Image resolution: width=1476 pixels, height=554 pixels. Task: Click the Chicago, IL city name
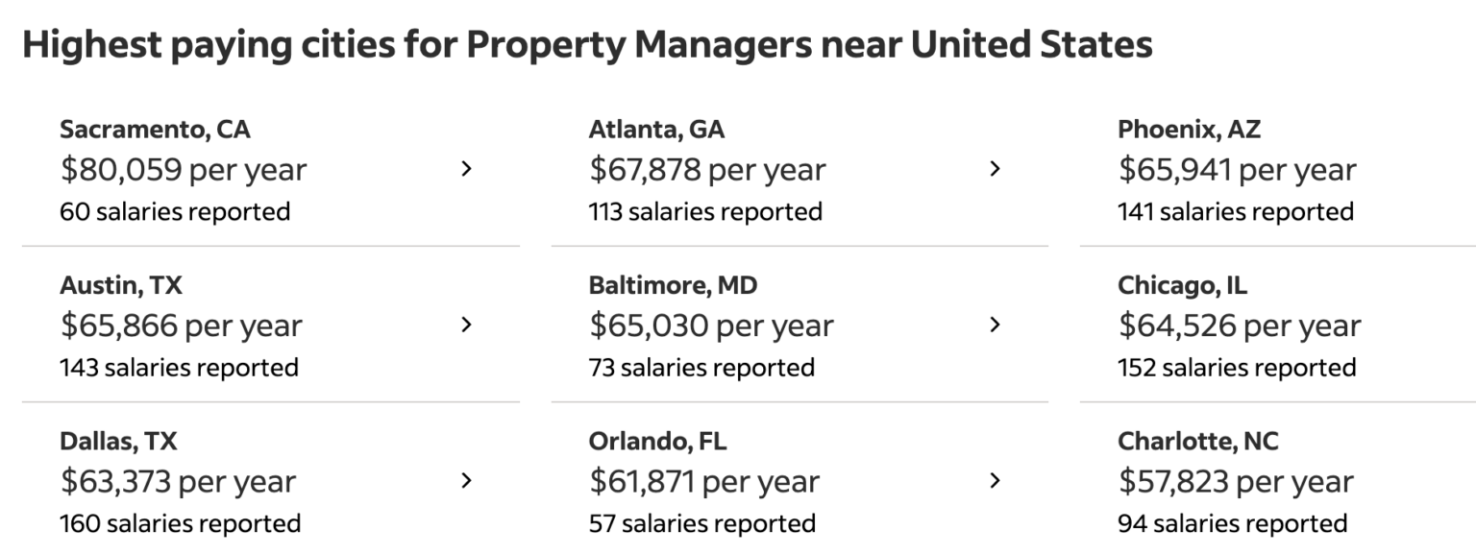[x=1182, y=285]
